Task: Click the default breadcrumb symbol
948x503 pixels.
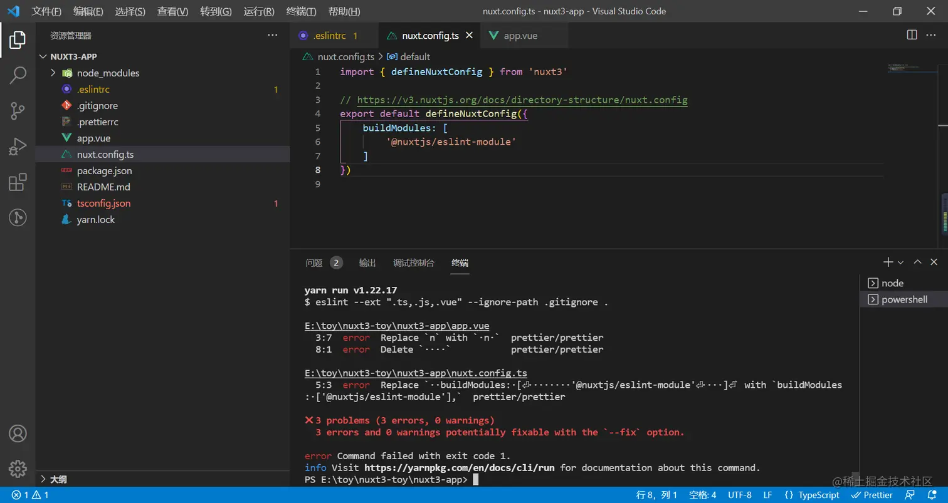Action: click(x=409, y=56)
